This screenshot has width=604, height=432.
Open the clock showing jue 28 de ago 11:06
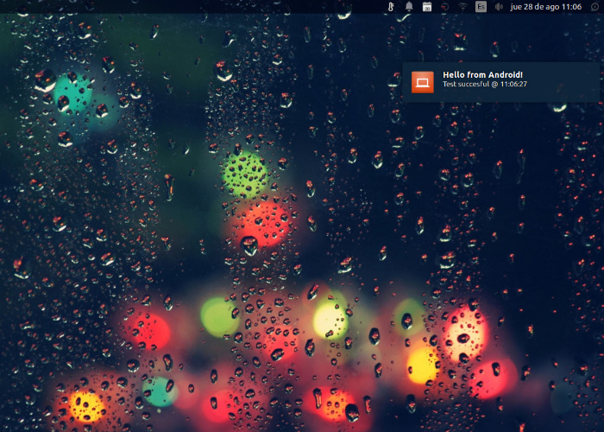[546, 7]
